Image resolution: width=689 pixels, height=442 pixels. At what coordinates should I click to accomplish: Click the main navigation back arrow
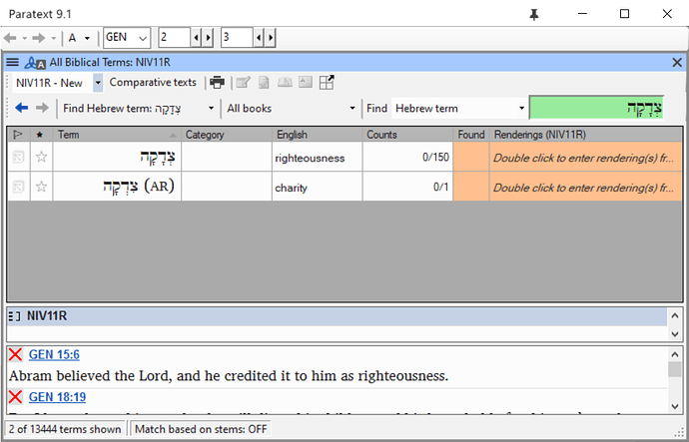pyautogui.click(x=10, y=38)
